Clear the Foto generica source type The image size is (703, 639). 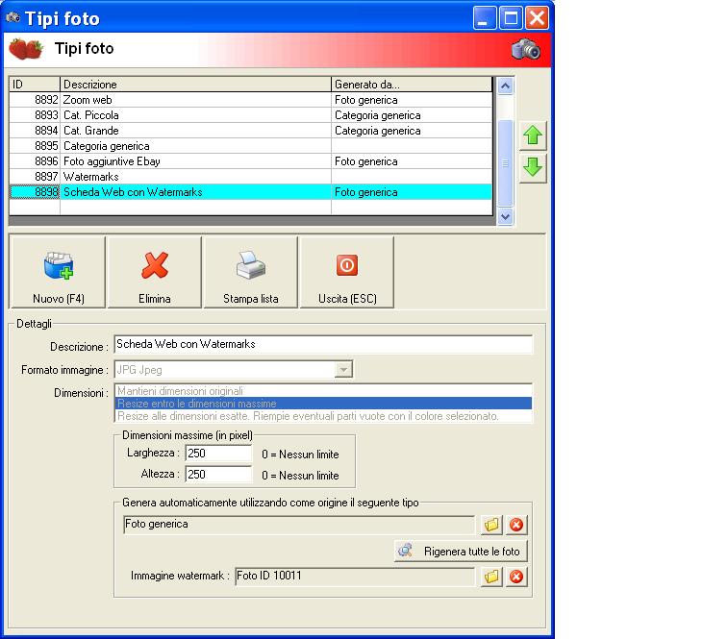pyautogui.click(x=516, y=525)
